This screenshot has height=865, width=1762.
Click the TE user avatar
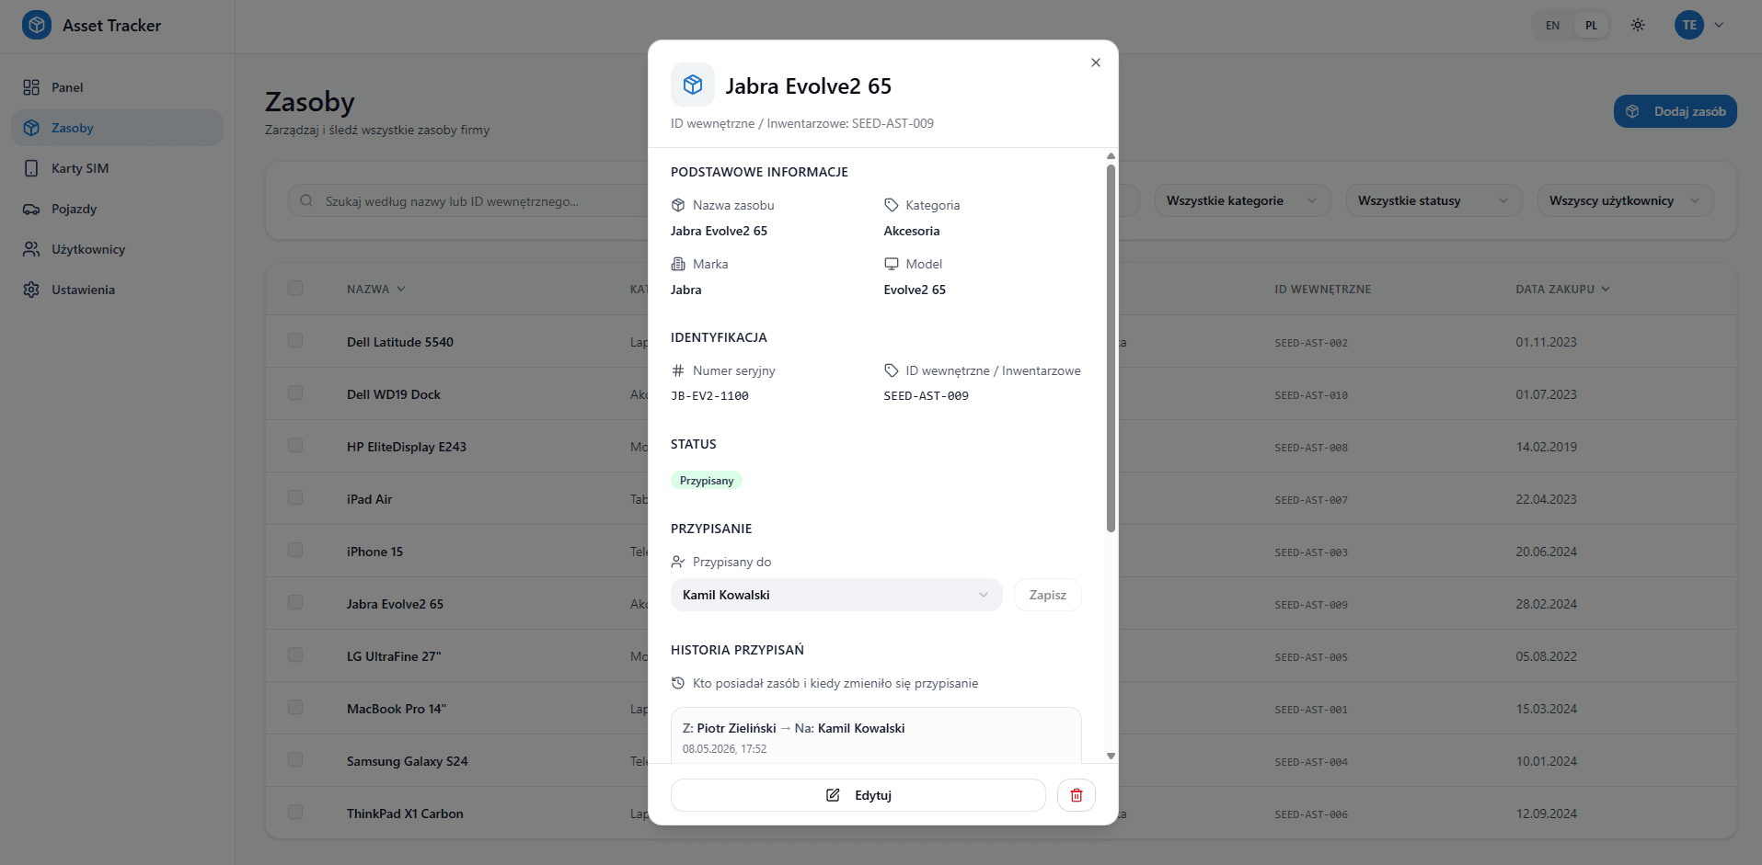pos(1689,25)
